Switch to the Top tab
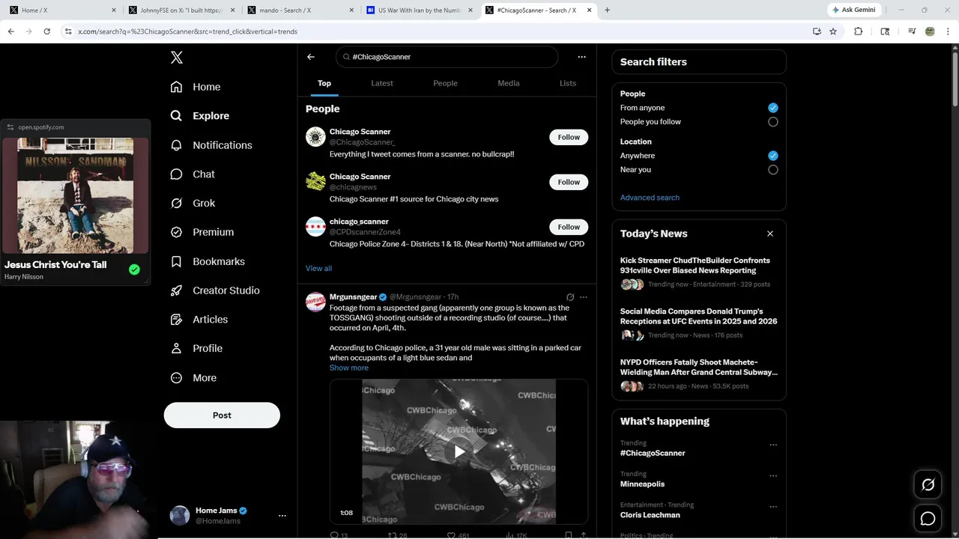The height and width of the screenshot is (539, 959). 324,83
